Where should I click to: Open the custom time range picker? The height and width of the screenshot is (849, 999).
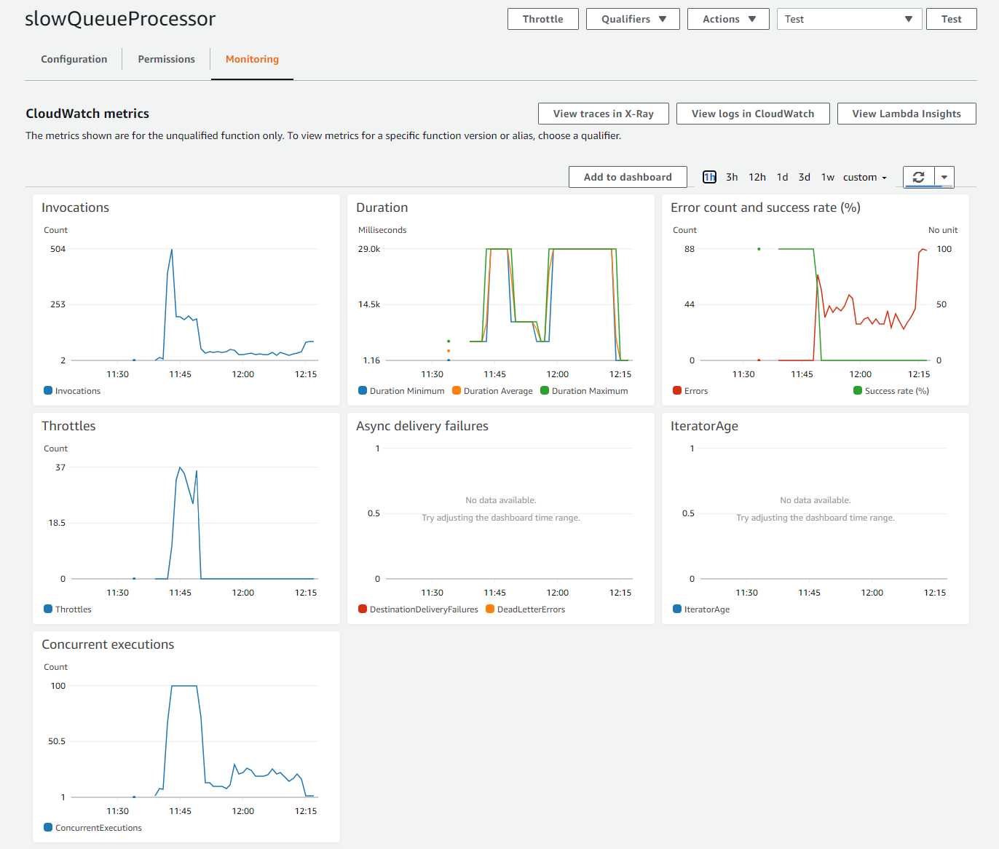coord(864,176)
